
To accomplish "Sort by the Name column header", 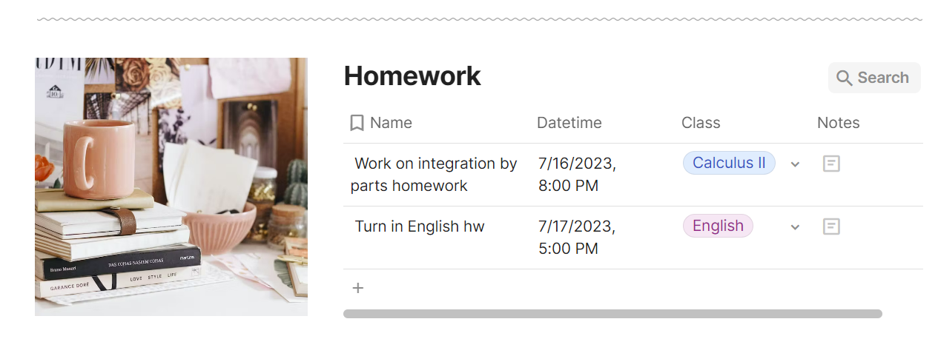I will pos(391,123).
